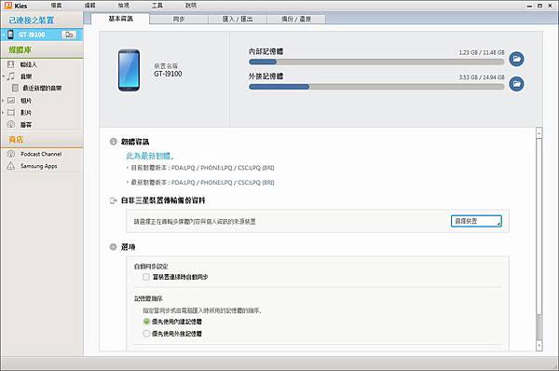
Task: Switch to the Backup/Restore (備份/還原) tab
Action: (x=296, y=19)
